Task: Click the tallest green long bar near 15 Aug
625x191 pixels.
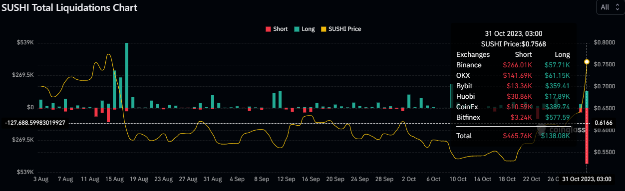Action: click(127, 75)
